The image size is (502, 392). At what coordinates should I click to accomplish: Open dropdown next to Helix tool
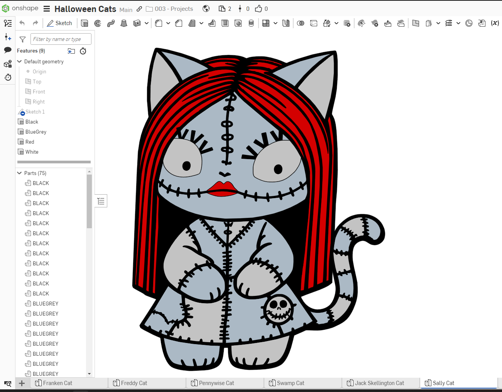458,23
